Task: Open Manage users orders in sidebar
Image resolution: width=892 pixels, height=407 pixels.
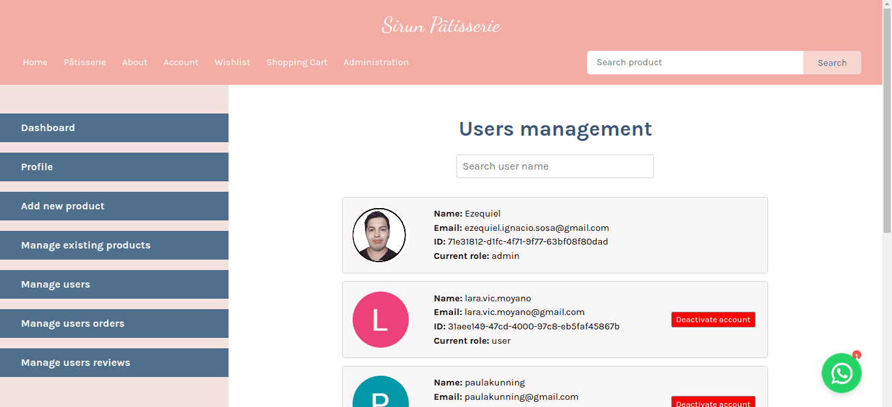Action: pos(114,324)
